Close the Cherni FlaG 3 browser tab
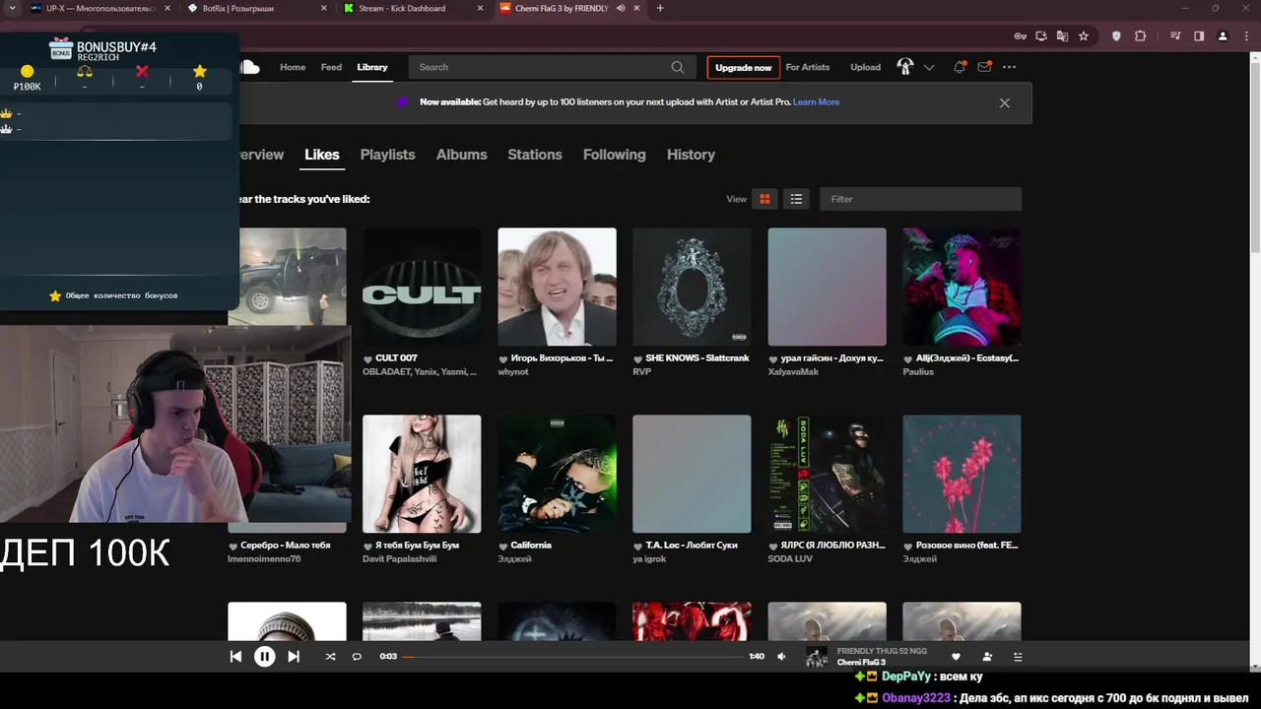Image resolution: width=1261 pixels, height=709 pixels. pos(635,8)
